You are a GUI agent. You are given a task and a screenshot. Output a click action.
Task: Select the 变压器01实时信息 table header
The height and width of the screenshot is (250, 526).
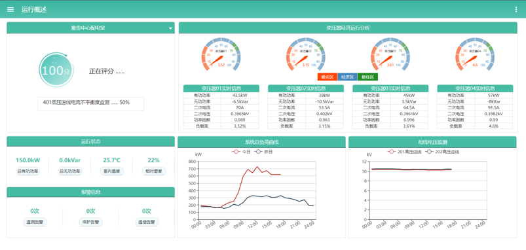coord(221,88)
